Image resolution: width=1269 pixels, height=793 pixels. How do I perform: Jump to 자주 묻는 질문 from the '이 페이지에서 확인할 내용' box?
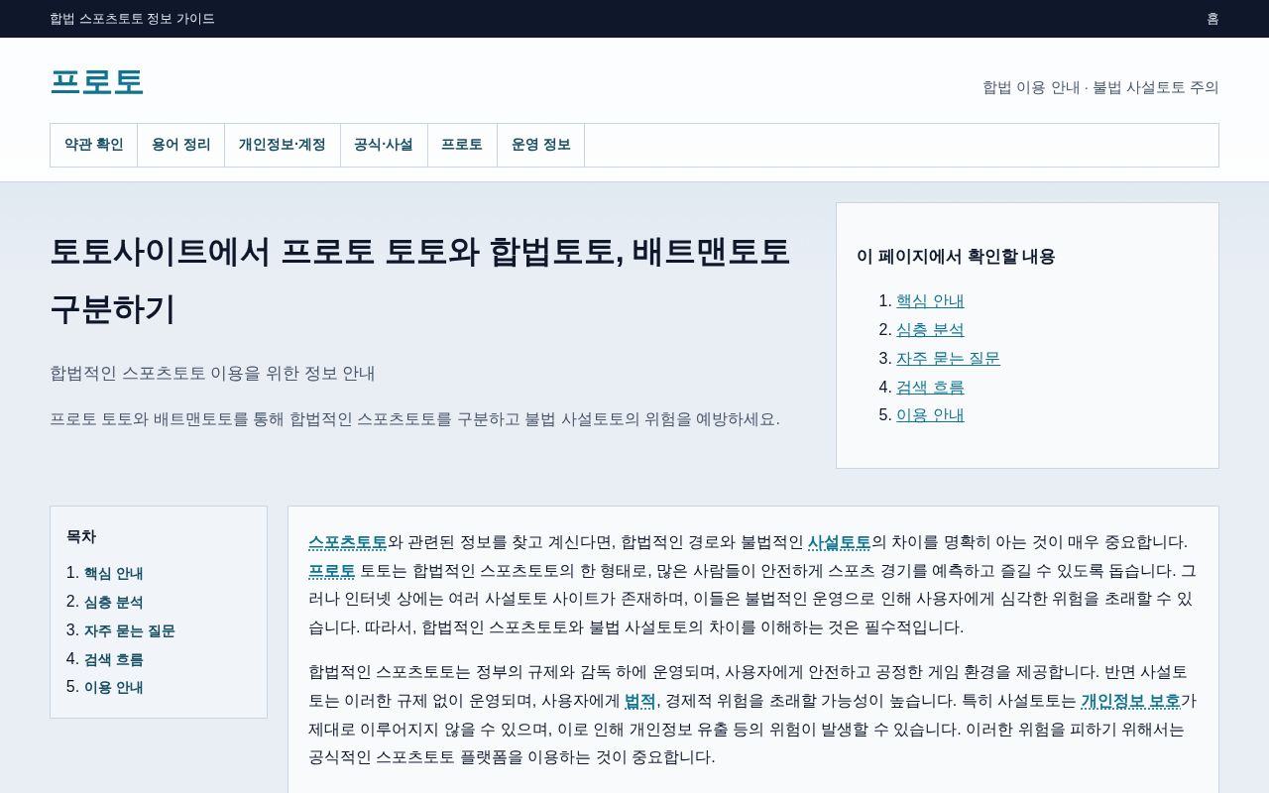948,359
